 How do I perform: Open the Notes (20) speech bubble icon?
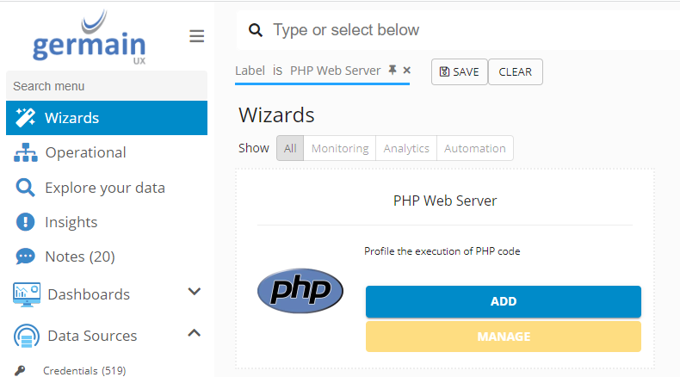[x=26, y=256]
